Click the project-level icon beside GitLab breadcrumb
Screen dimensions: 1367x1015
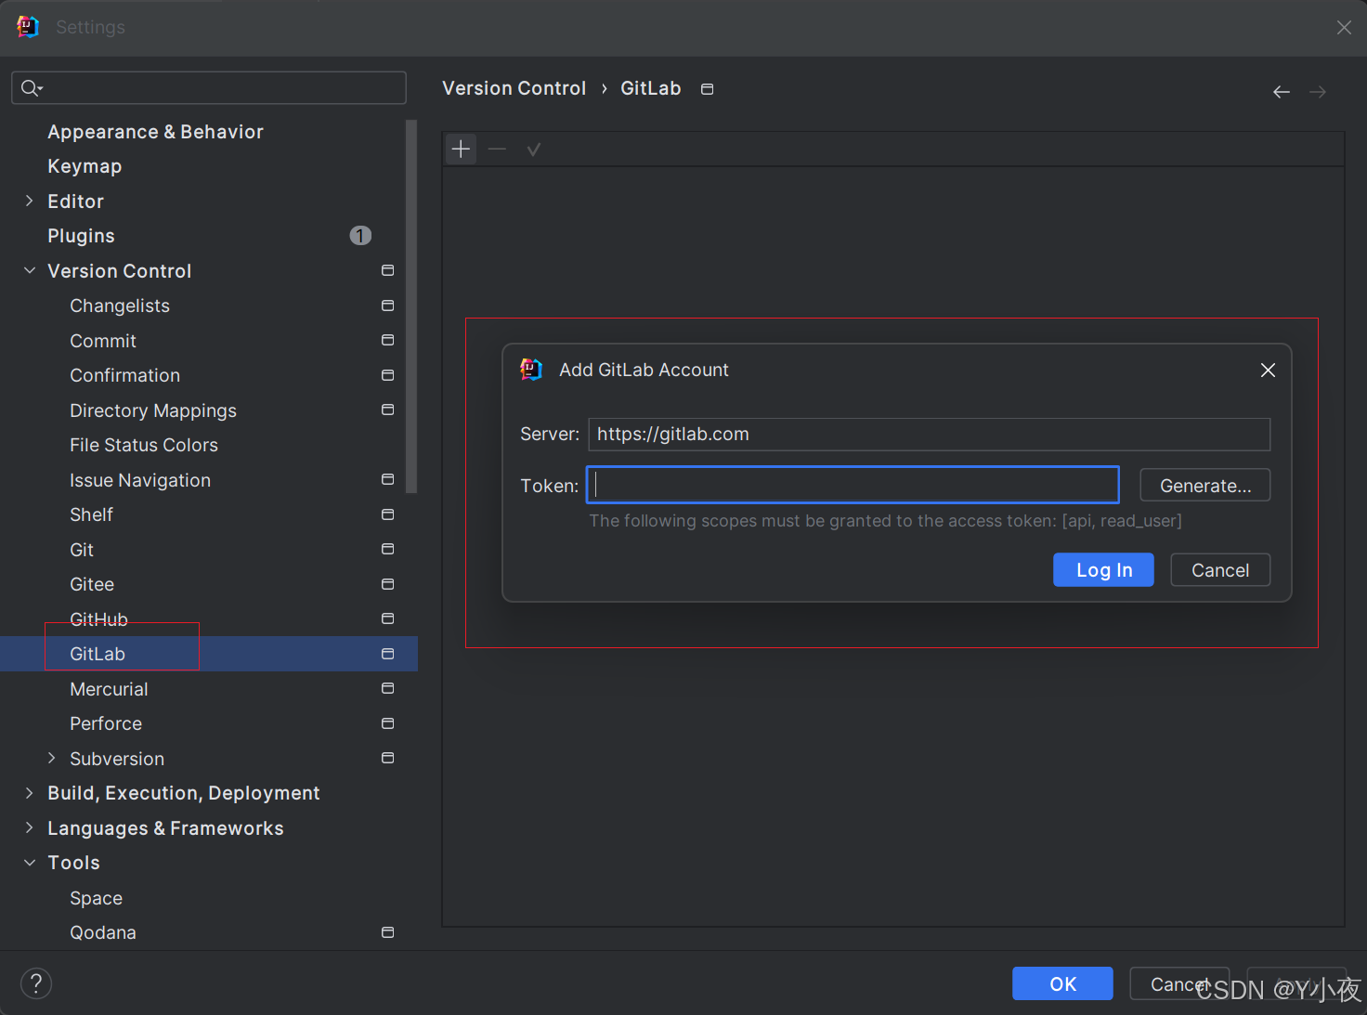coord(707,89)
